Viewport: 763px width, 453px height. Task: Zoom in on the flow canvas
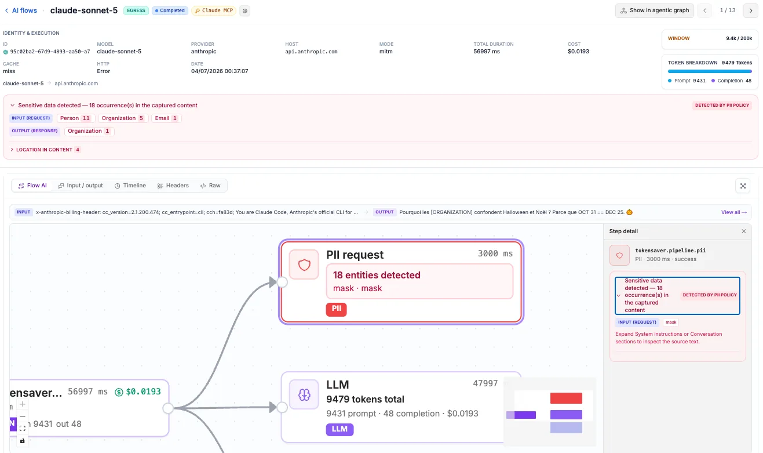(x=23, y=404)
